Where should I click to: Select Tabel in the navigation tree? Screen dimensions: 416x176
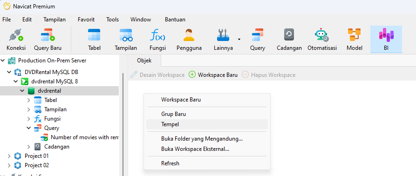50,100
